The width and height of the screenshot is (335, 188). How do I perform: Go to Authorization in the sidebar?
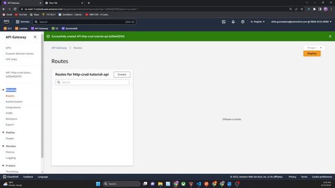click(14, 102)
